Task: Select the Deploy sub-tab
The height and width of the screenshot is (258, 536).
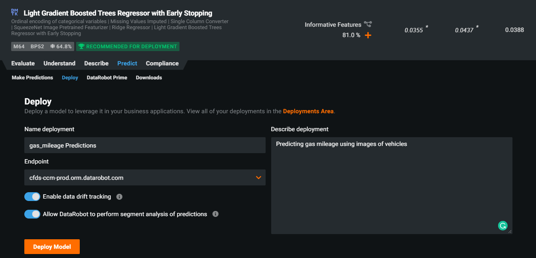Action: [x=70, y=78]
